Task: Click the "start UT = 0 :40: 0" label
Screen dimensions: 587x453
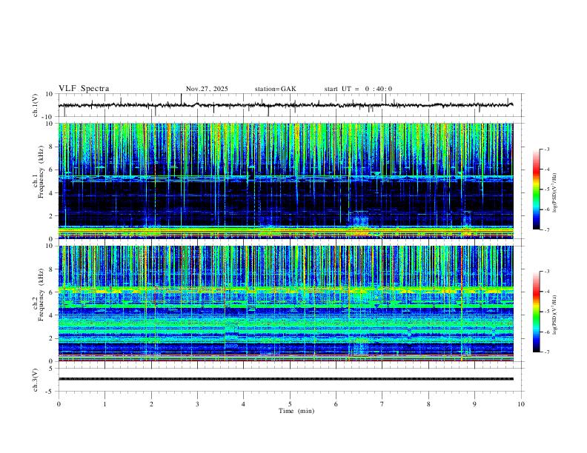Action: 358,89
